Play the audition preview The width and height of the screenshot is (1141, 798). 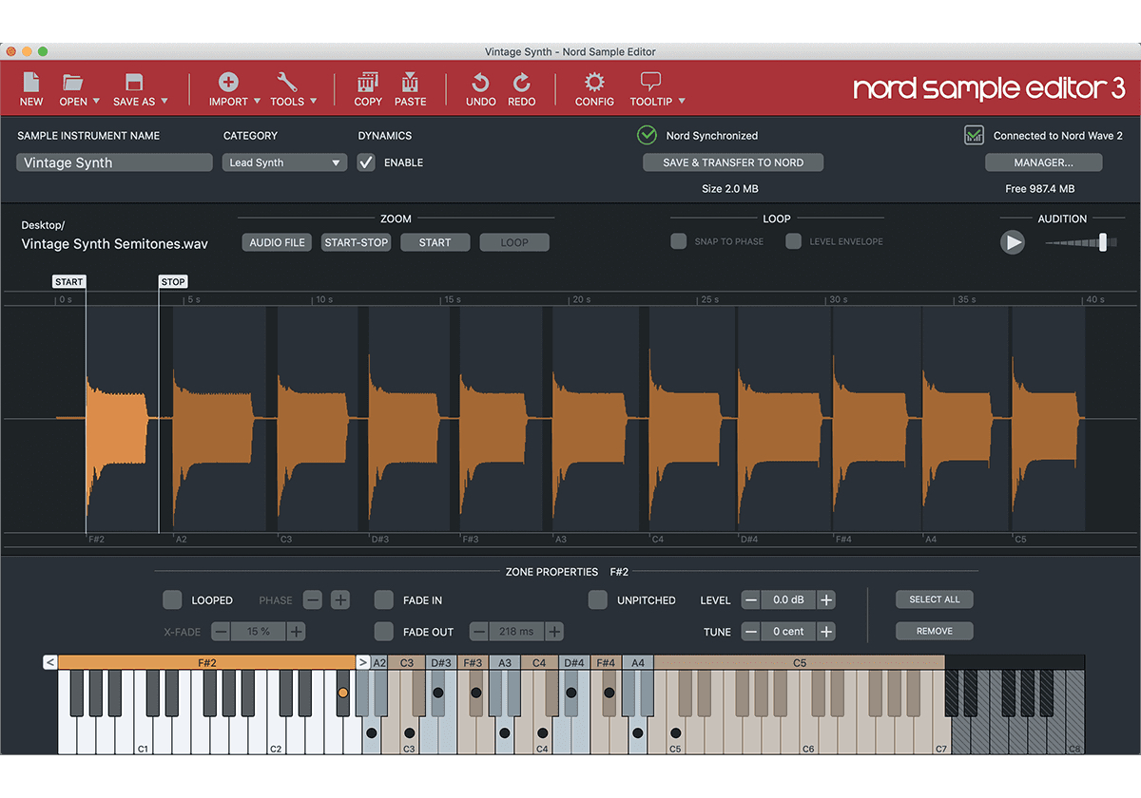pyautogui.click(x=1014, y=242)
